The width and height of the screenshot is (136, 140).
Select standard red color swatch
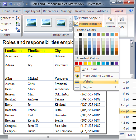81,63
